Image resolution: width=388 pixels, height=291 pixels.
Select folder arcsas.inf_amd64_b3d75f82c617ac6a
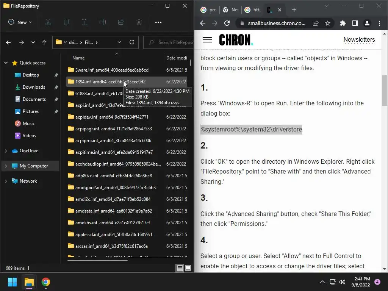tap(111, 246)
